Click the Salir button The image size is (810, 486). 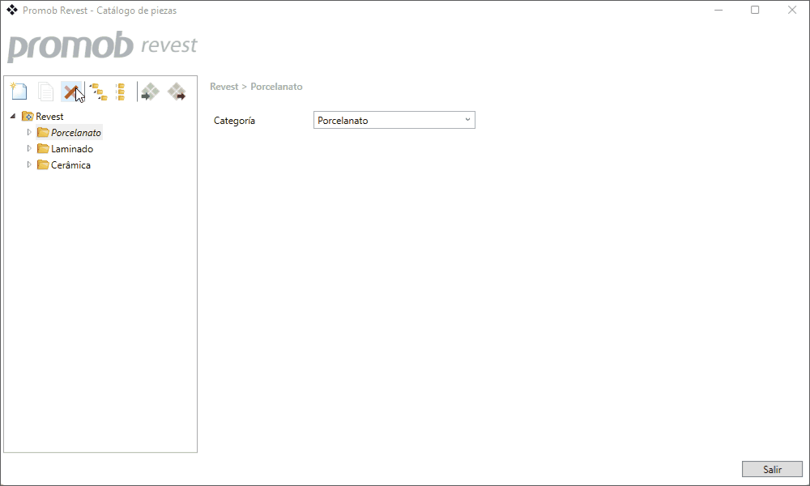(772, 469)
